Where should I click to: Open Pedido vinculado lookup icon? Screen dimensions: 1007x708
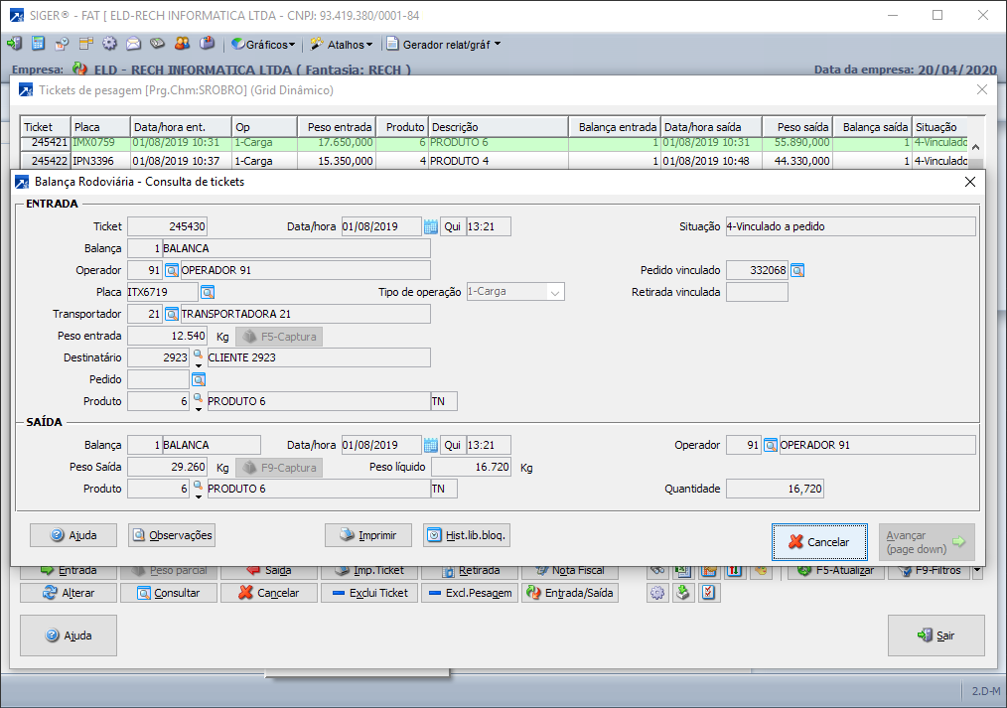(797, 270)
